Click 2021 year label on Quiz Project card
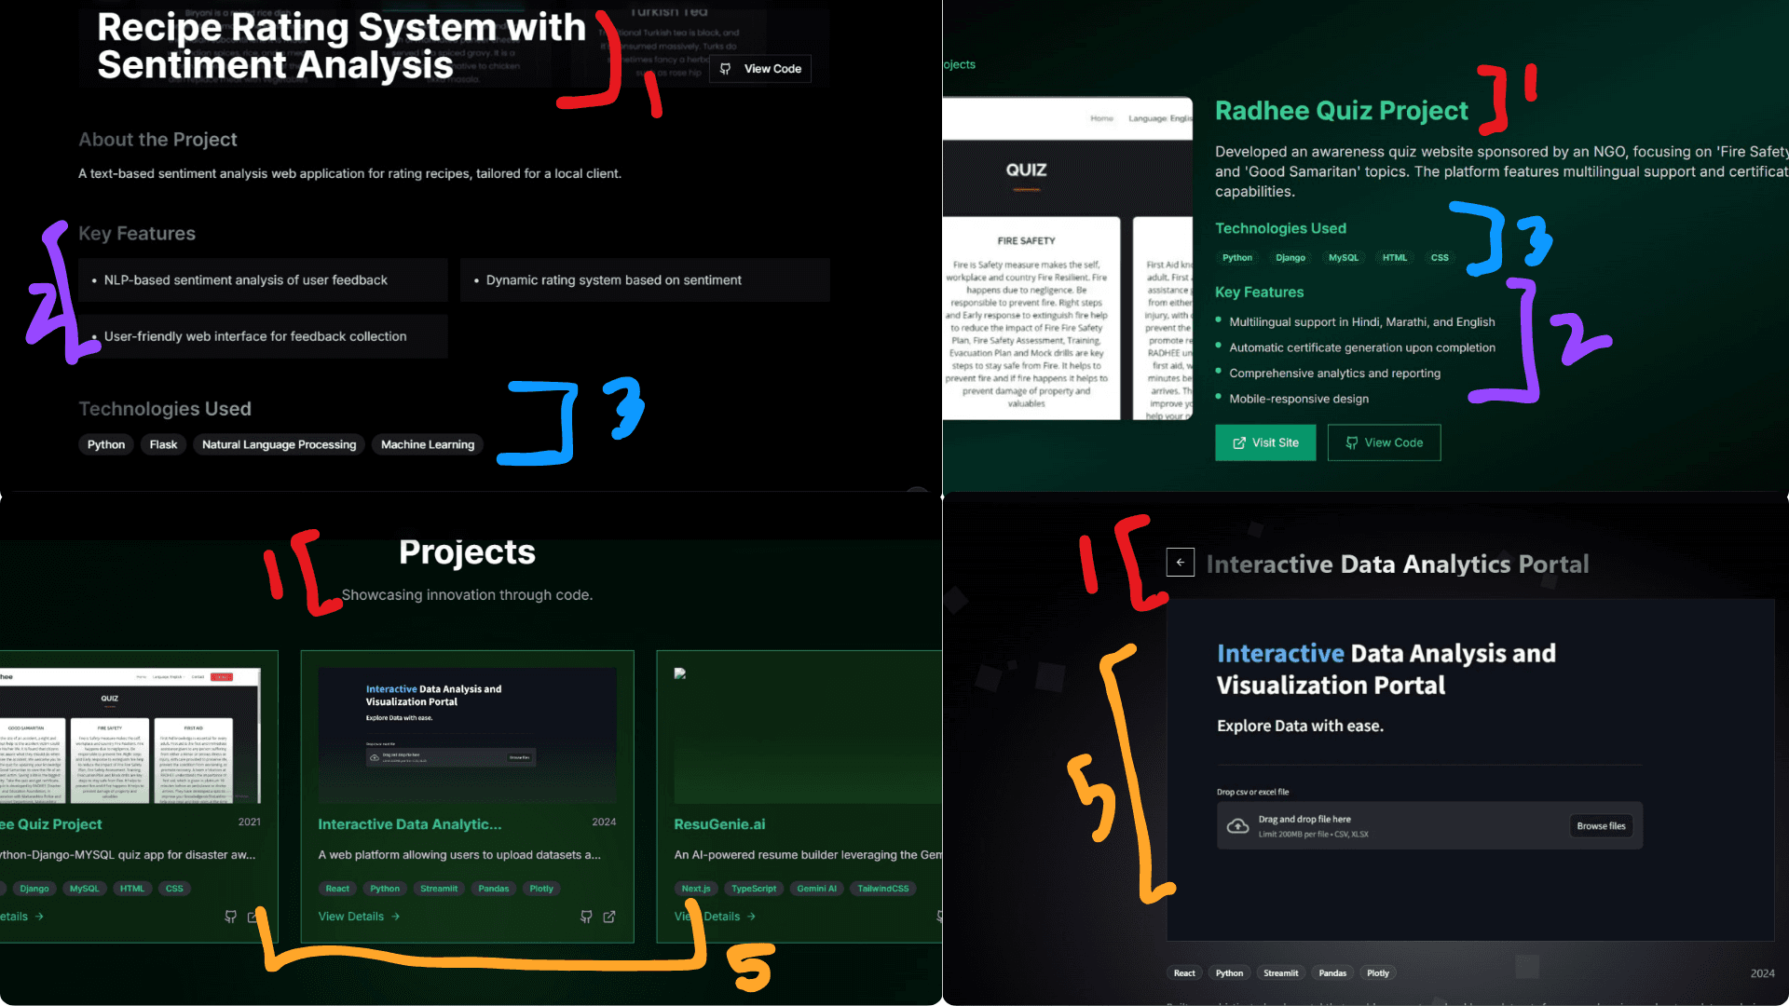Viewport: 1789px width, 1006px height. pos(249,822)
